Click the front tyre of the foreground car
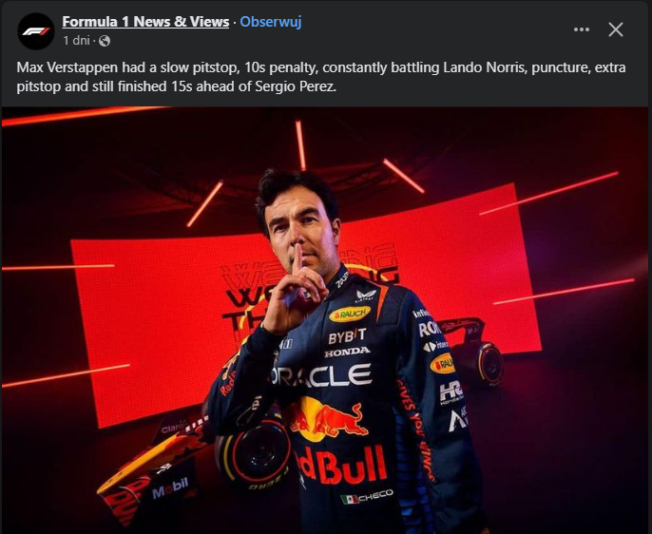The height and width of the screenshot is (534, 652). pyautogui.click(x=254, y=453)
